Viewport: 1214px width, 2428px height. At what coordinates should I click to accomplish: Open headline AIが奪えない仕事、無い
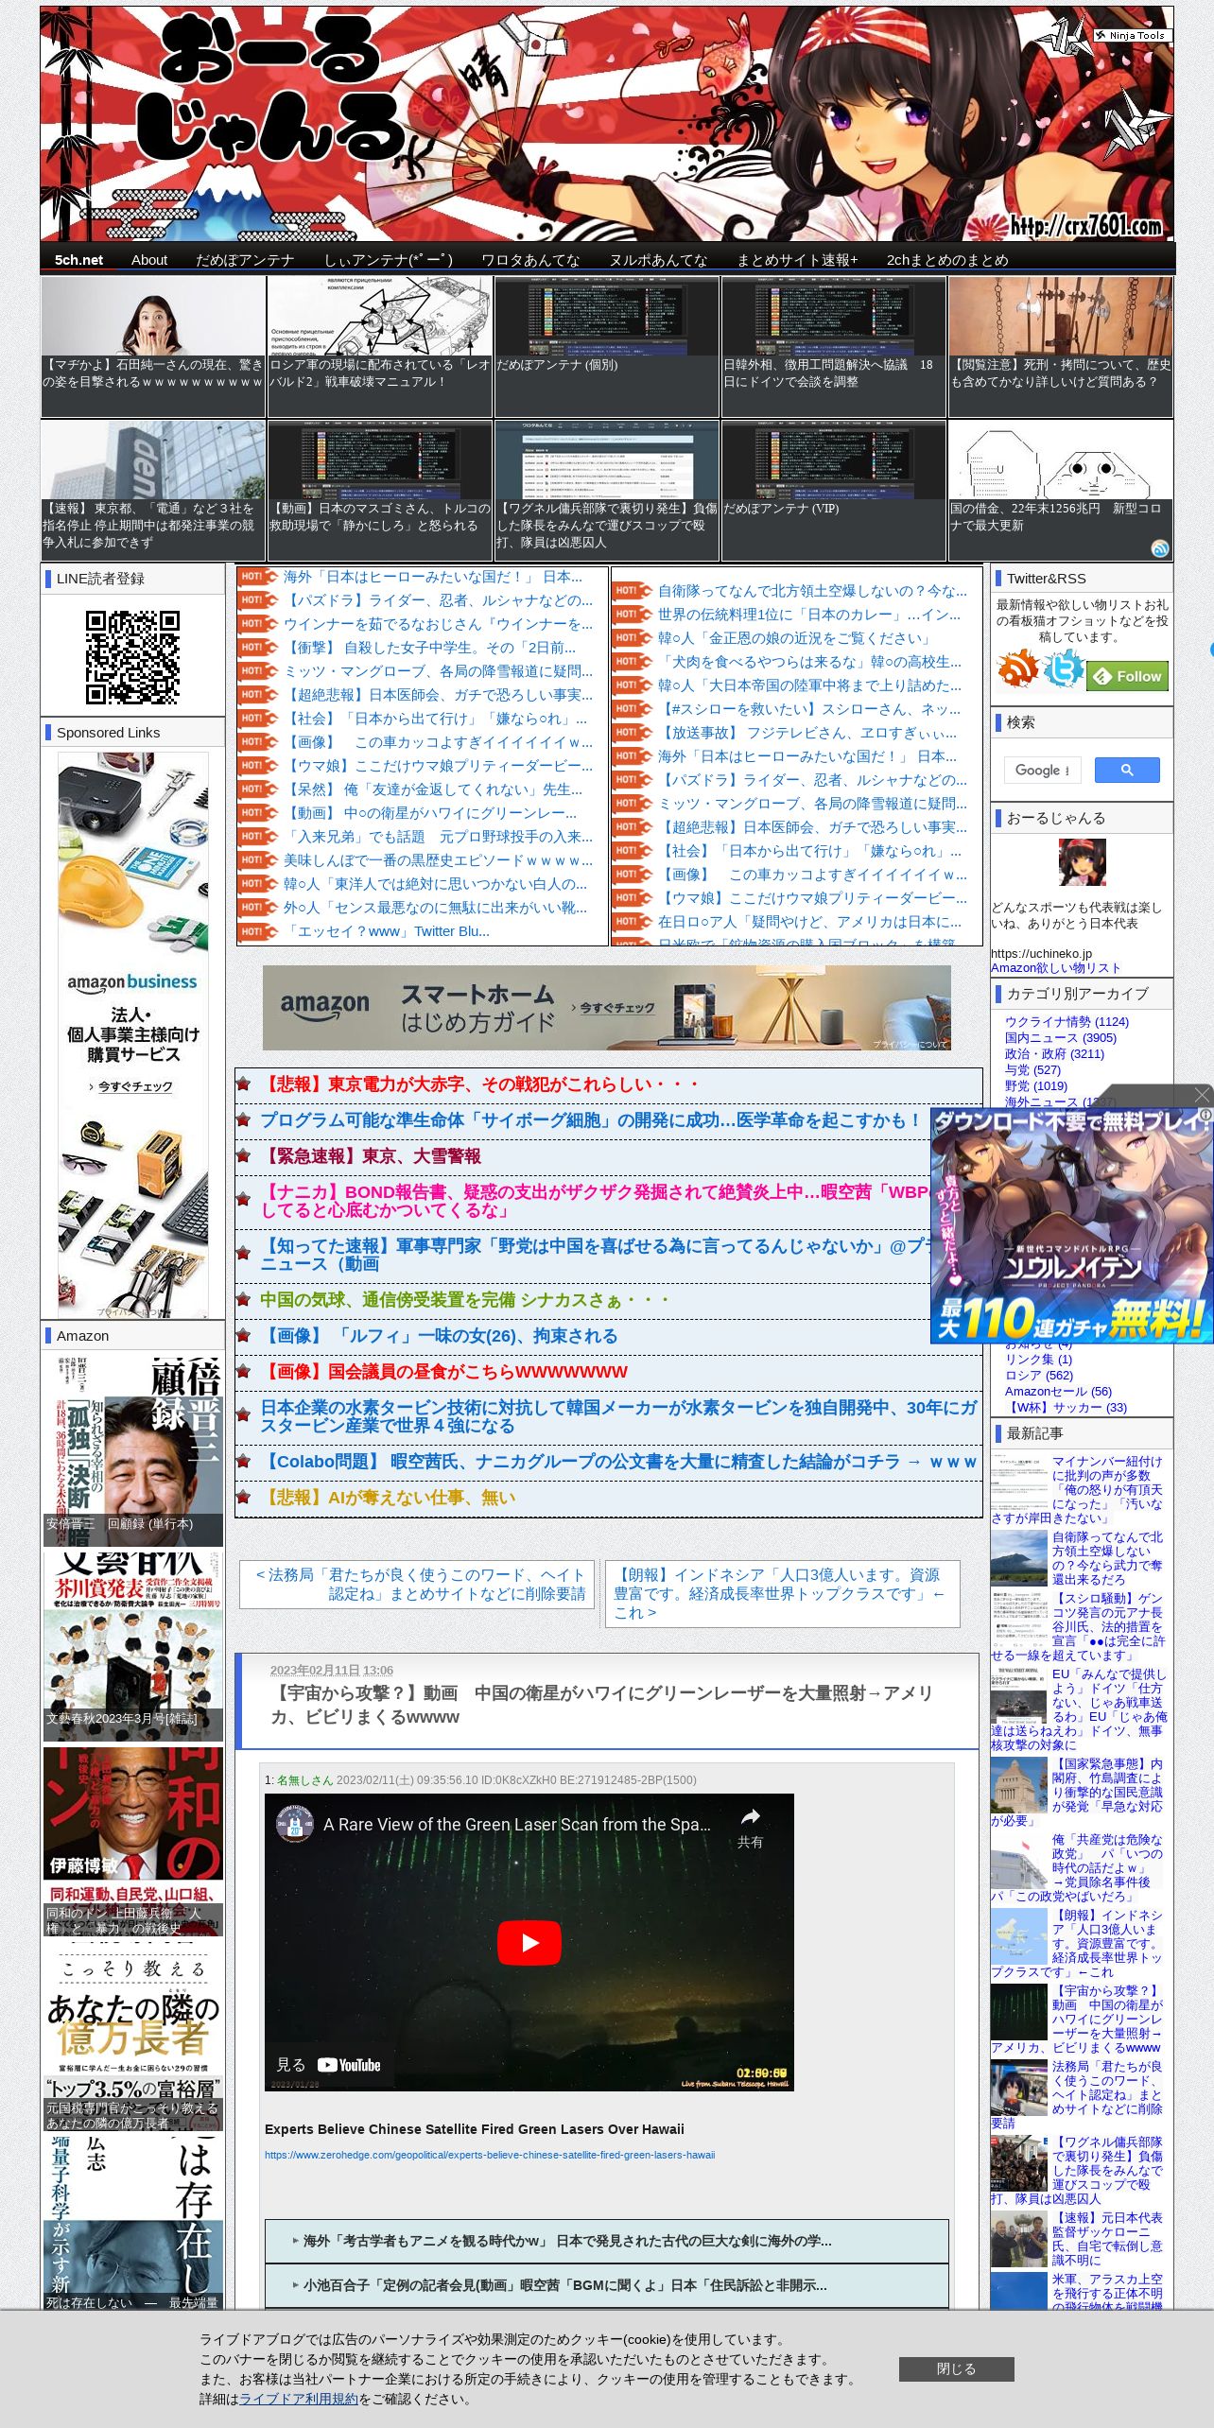pos(389,1498)
